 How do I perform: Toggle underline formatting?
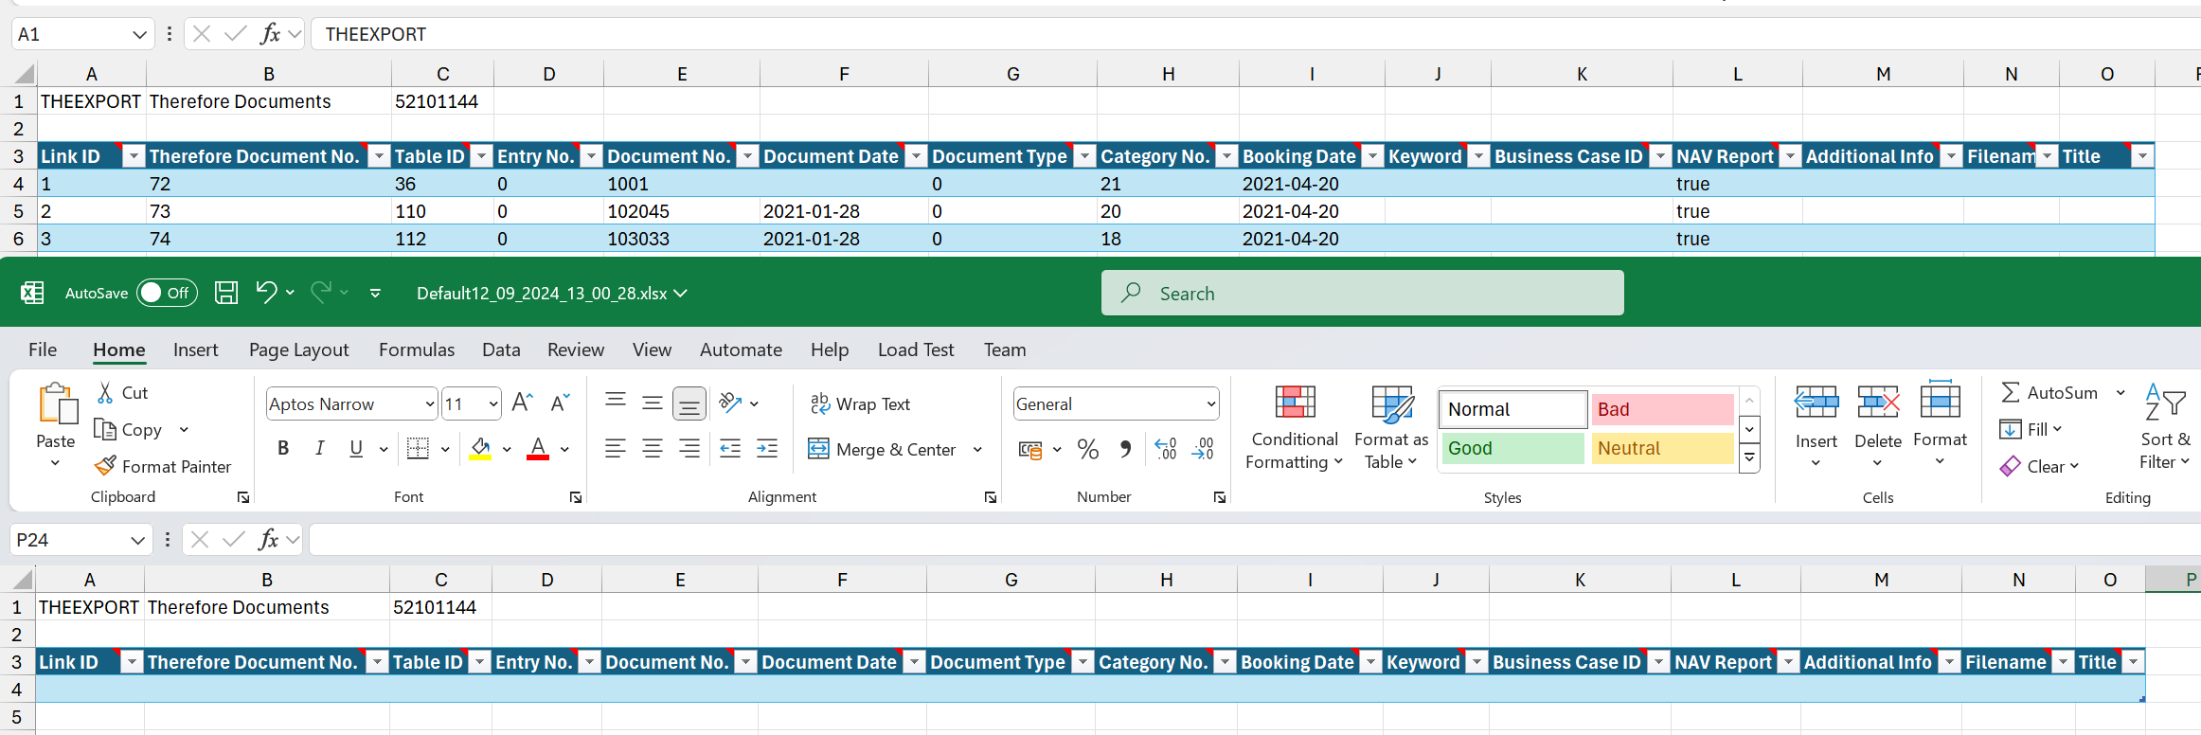(x=356, y=449)
